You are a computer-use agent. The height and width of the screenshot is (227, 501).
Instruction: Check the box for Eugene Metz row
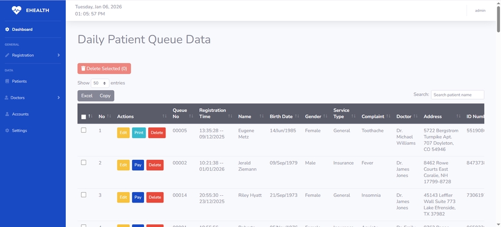point(83,130)
